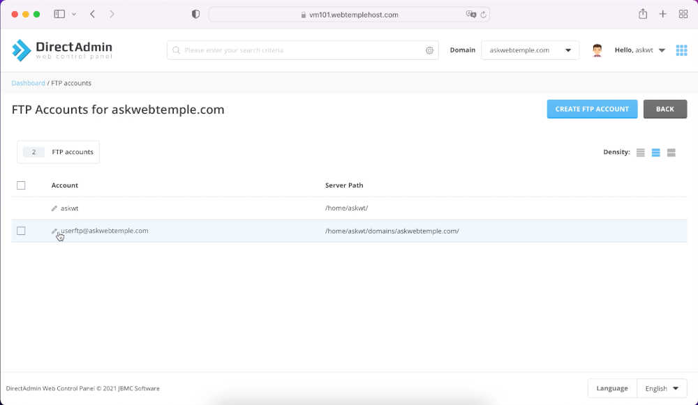Open the English language dropdown

point(662,388)
